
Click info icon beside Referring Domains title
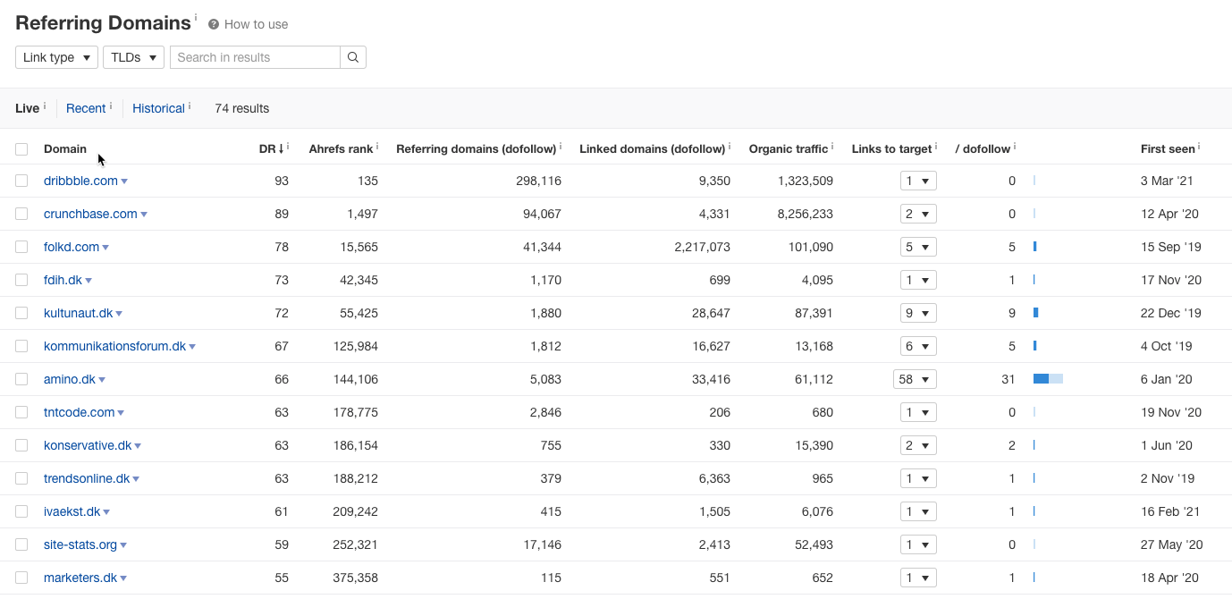[x=196, y=17]
